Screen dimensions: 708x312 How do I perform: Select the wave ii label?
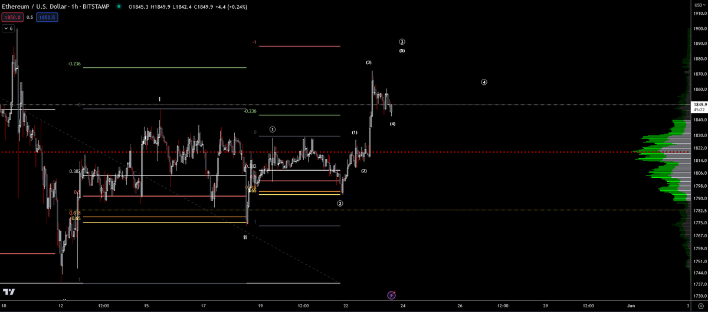coord(245,236)
